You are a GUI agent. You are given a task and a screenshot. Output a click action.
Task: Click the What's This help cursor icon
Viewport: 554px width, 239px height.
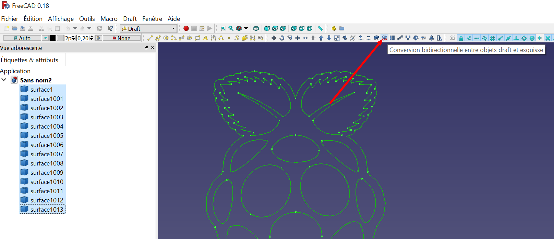click(x=110, y=28)
